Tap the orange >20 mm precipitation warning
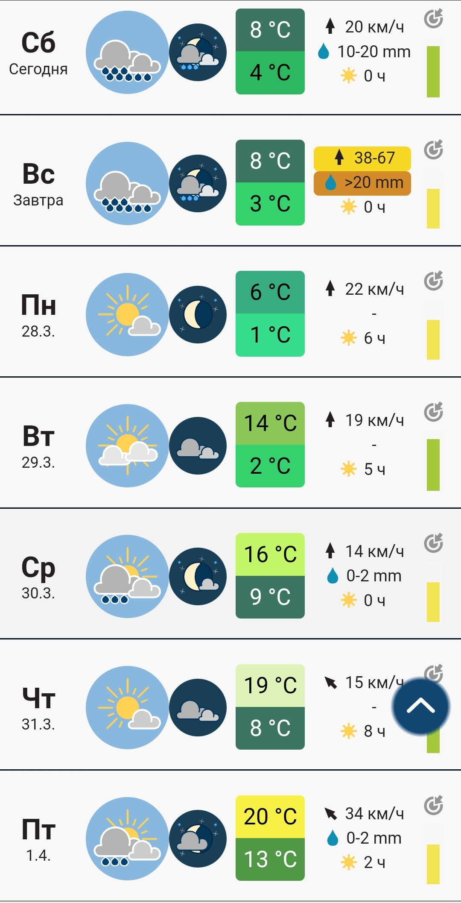Image resolution: width=461 pixels, height=903 pixels. click(362, 183)
